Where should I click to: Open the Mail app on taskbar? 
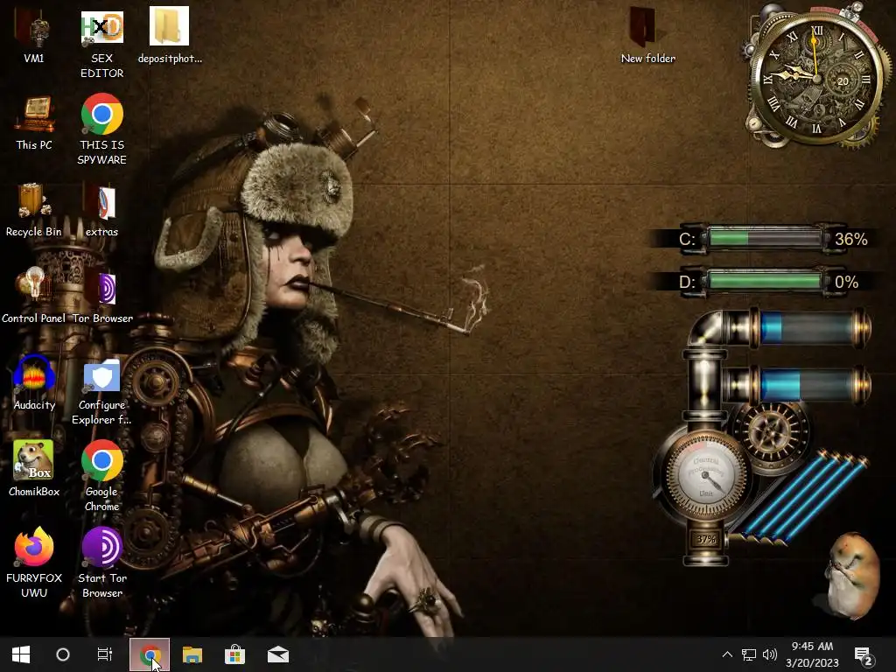click(278, 654)
